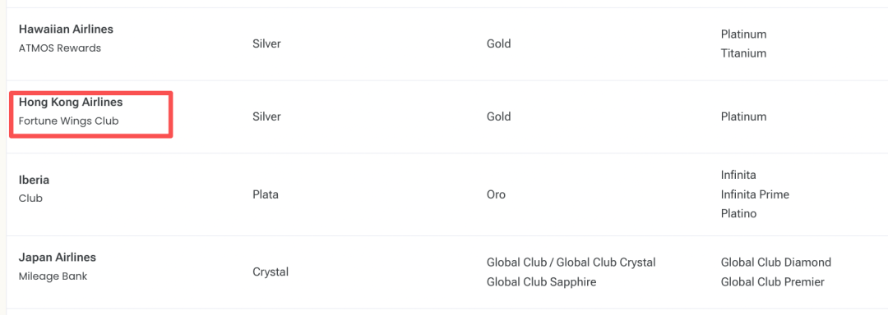The width and height of the screenshot is (888, 315).
Task: Click the Hawaiian Airlines row heading
Action: coord(66,29)
